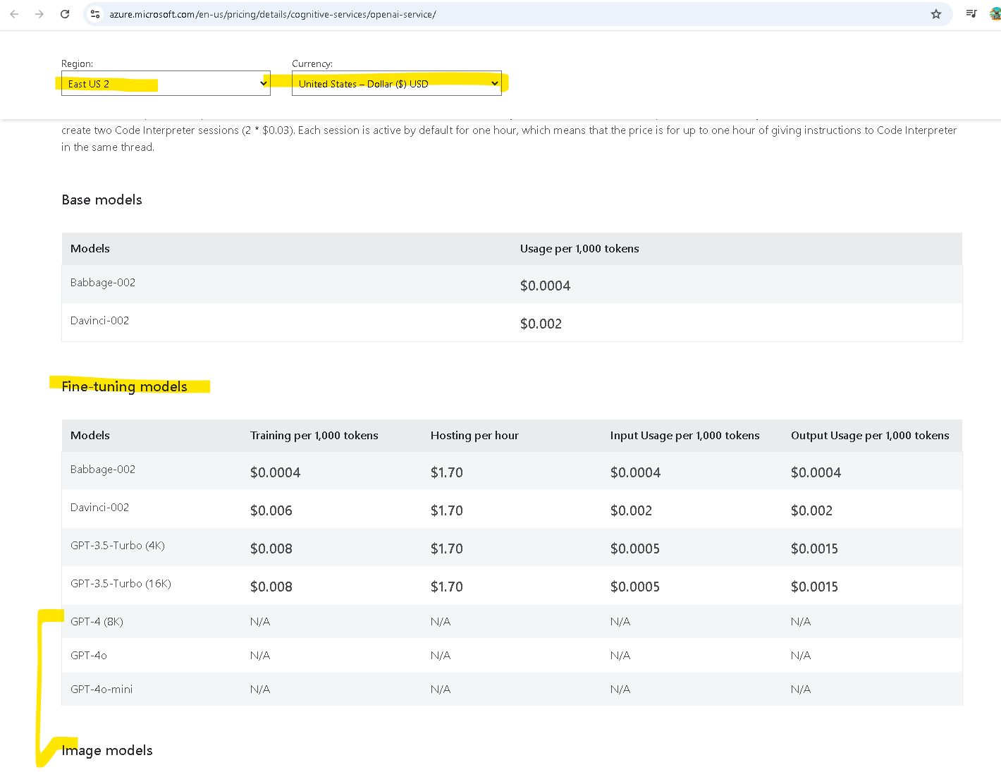Click the Davinci-002 fine-tuning output price $0.002
The image size is (1001, 772).
811,510
